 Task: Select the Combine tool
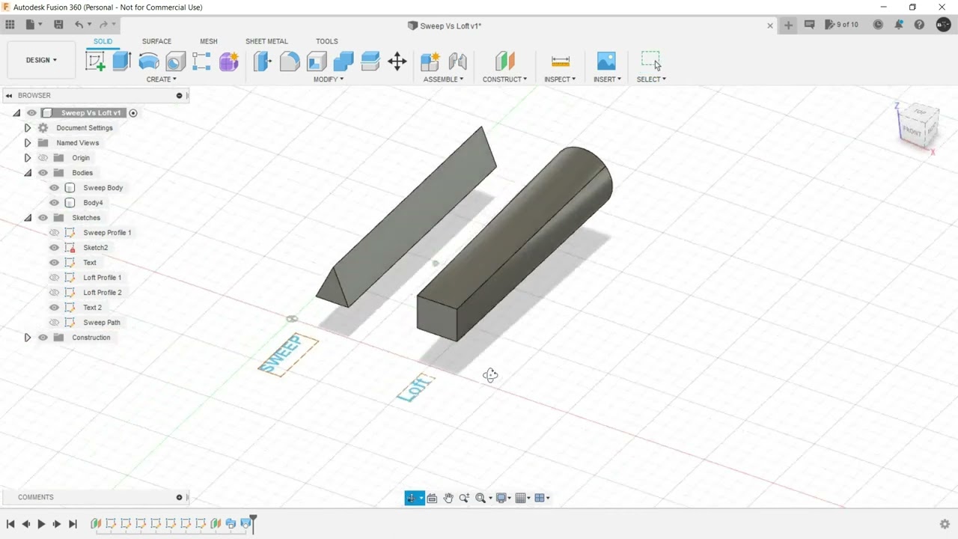344,61
